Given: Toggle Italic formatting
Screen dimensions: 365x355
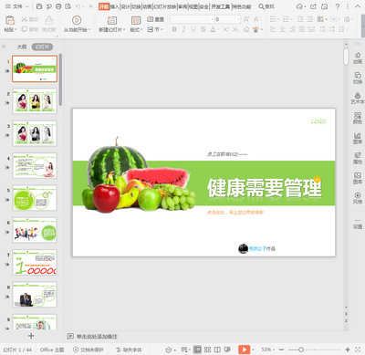Looking at the screenshot, I should pyautogui.click(x=183, y=29).
